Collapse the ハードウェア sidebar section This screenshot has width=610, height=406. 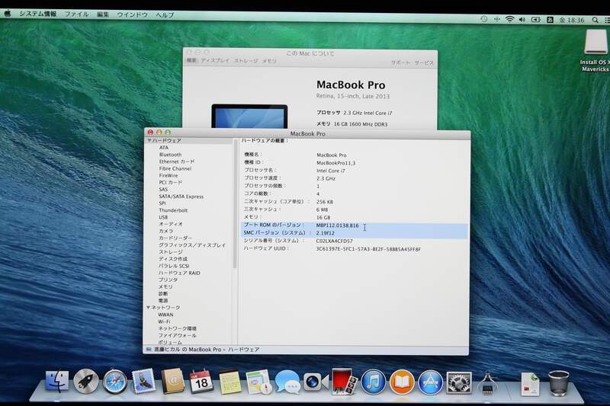pos(149,141)
